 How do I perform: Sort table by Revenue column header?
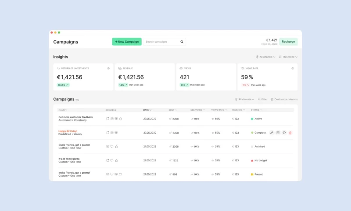(238, 110)
